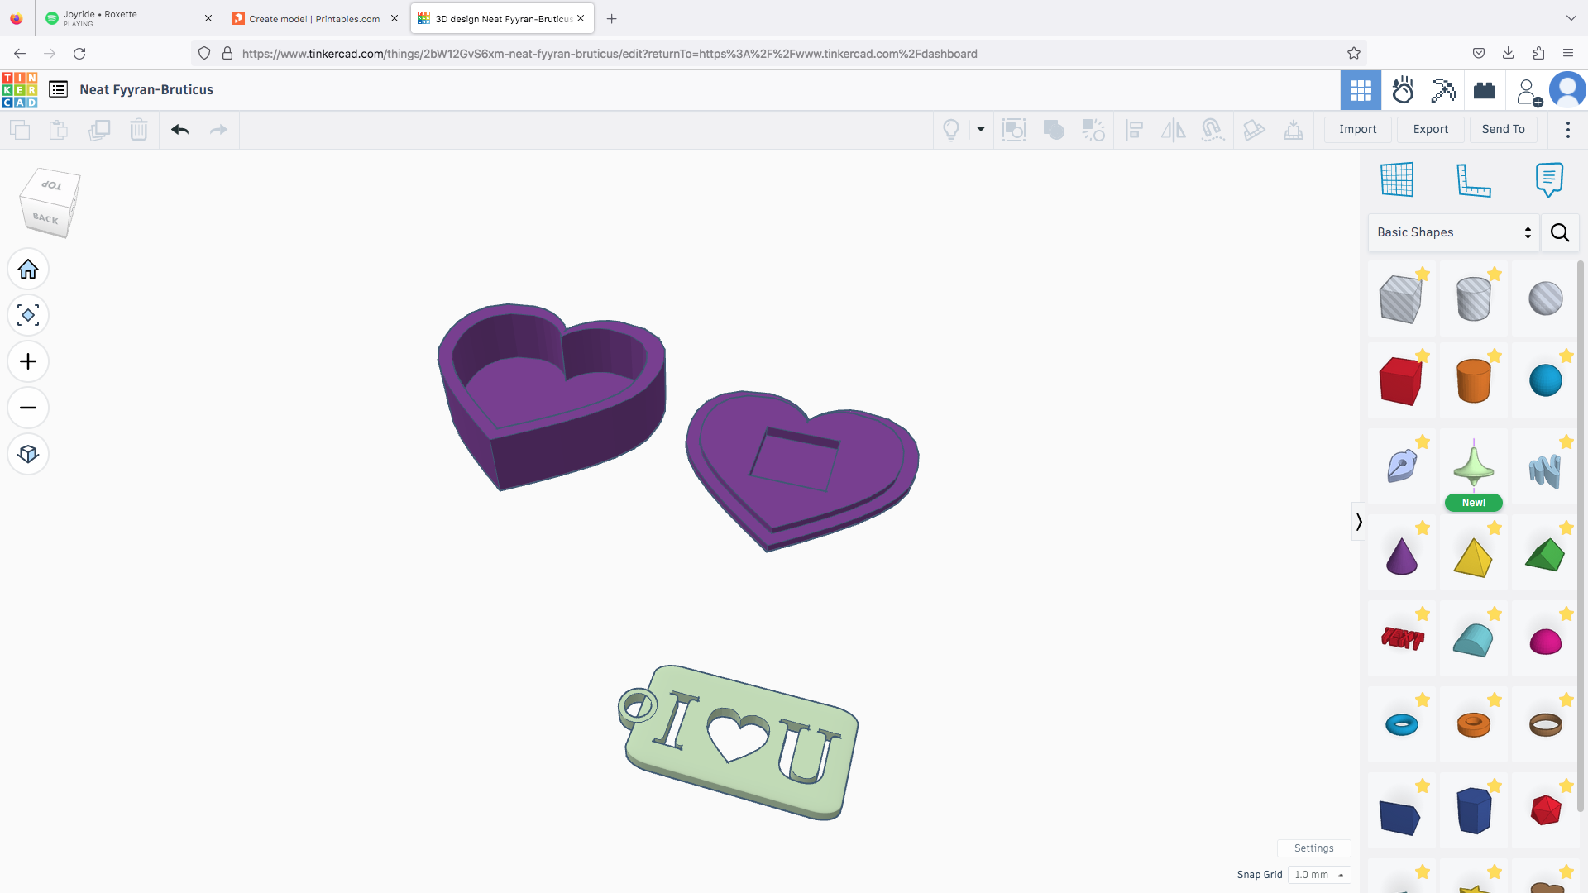Click the Align tool icon
Image resolution: width=1588 pixels, height=893 pixels.
pos(1135,130)
